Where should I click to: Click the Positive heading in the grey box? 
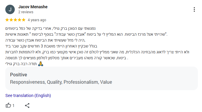point(19,75)
